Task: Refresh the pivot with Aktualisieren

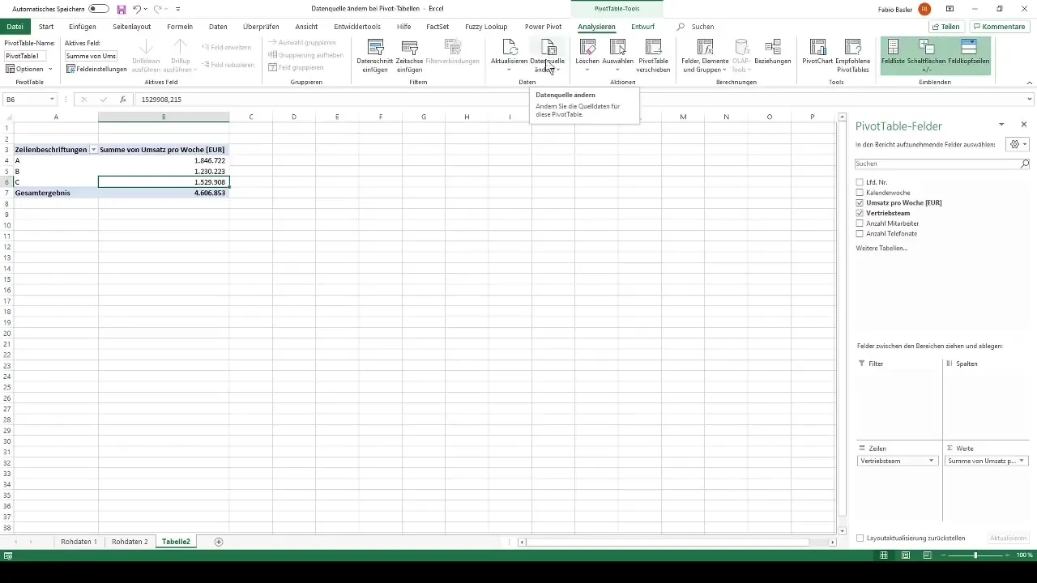Action: pos(509,54)
